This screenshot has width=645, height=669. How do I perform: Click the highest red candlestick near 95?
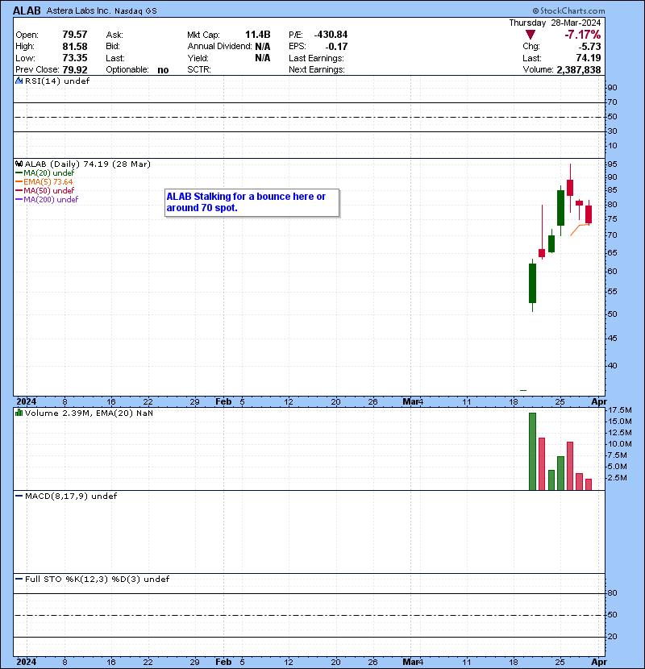click(570, 187)
